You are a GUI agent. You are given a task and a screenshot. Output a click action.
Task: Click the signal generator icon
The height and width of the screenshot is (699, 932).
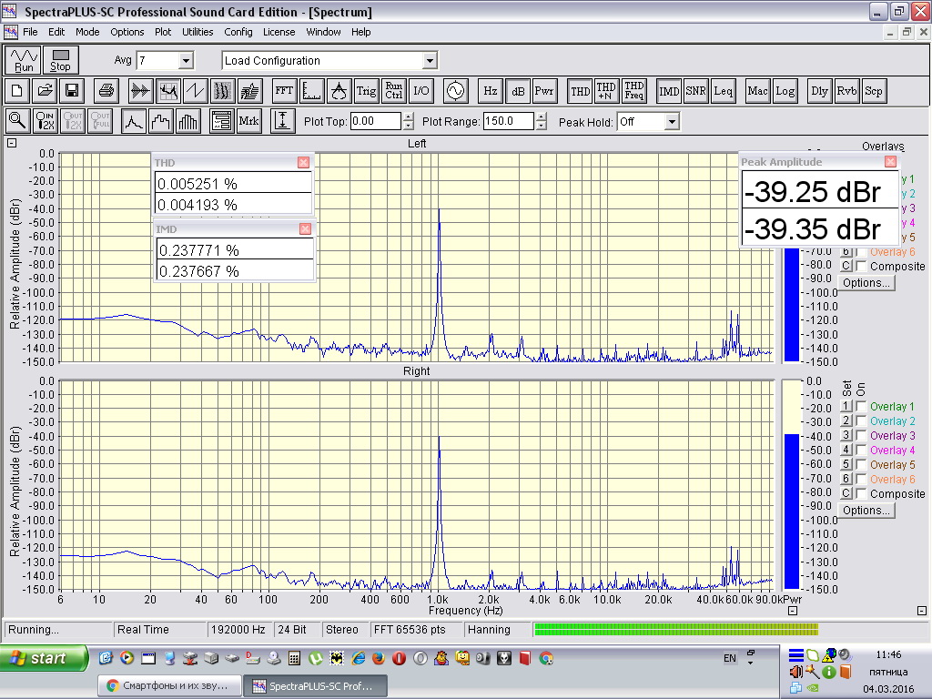(x=453, y=91)
